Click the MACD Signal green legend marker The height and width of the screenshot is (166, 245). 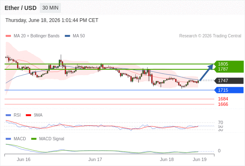(34, 139)
